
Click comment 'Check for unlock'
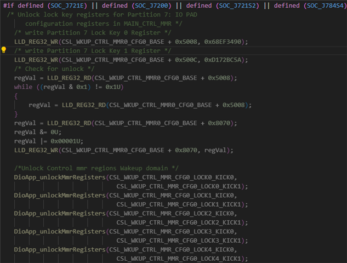tap(54, 69)
